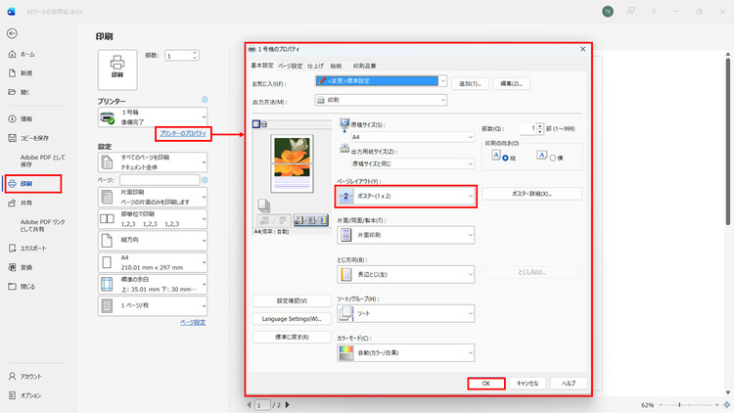Screen dimensions: 734x413
Task: Switch to 給紙 tab
Action: [336, 66]
